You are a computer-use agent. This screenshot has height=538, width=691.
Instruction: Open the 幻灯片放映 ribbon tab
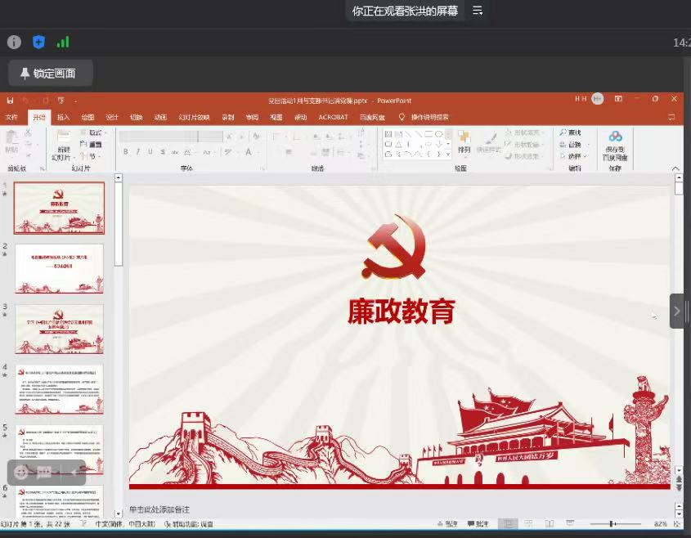tap(194, 117)
